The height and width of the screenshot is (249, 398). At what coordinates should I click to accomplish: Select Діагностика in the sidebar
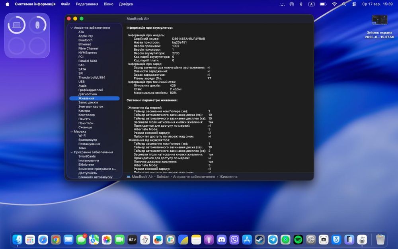click(x=87, y=94)
